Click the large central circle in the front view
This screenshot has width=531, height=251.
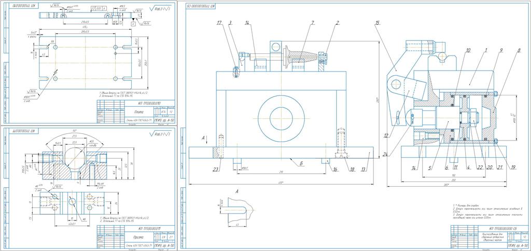(281, 118)
